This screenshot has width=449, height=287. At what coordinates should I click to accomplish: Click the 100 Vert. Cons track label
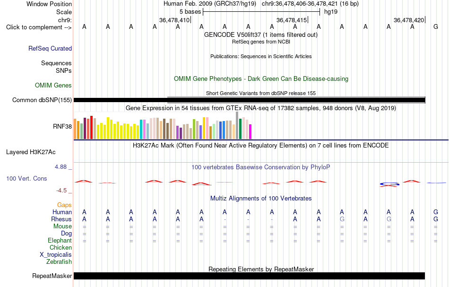[x=26, y=178]
